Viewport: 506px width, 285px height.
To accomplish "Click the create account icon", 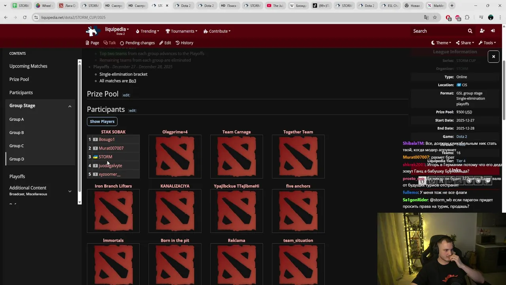I will (482, 31).
